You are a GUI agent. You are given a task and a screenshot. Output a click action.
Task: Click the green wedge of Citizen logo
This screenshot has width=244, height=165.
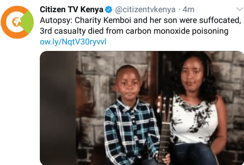pos(27,22)
